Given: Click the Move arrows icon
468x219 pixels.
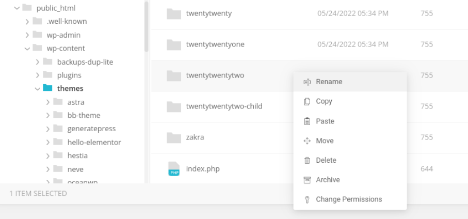Looking at the screenshot, I should pos(307,140).
